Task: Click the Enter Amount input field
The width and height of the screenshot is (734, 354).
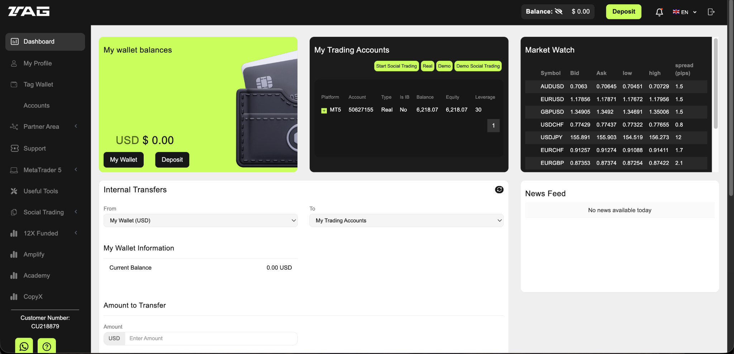Action: 211,338
